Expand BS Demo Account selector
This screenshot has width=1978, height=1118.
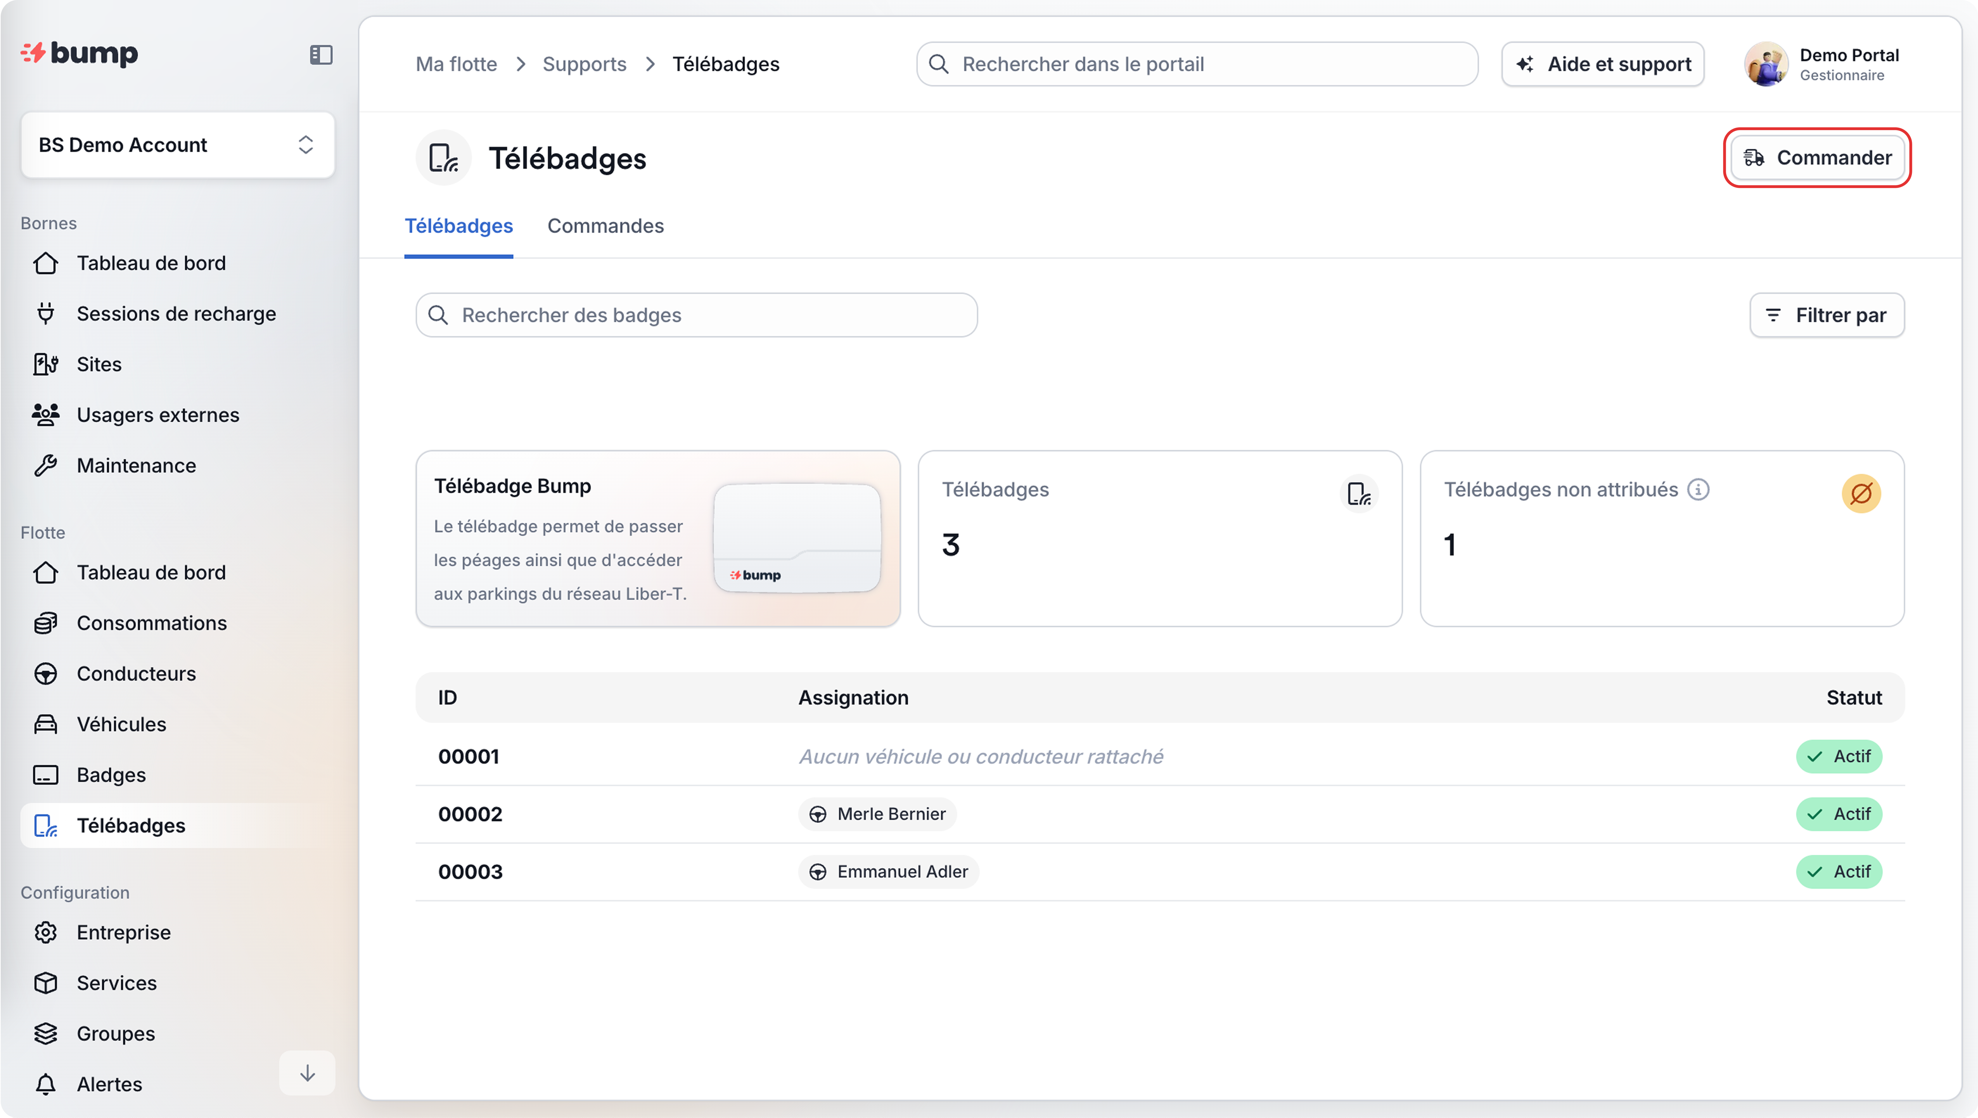177,145
